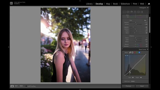Select the Parametric Curve pen icon

tap(130, 52)
